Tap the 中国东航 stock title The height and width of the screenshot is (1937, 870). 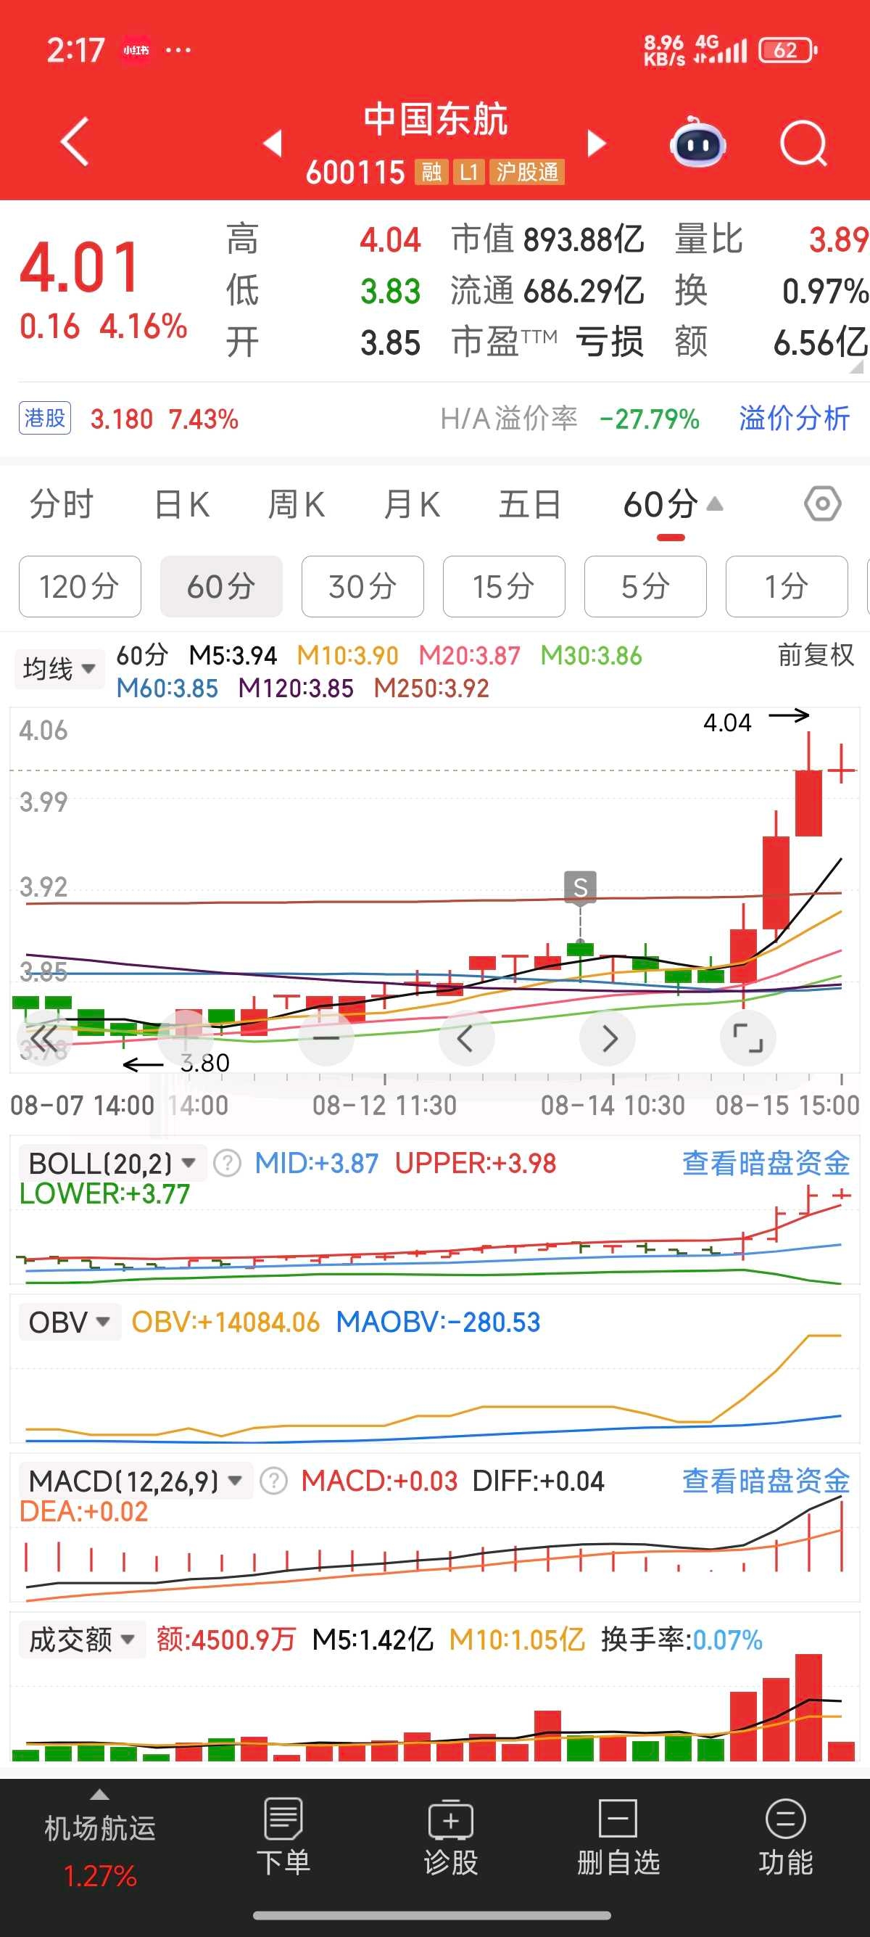point(436,120)
